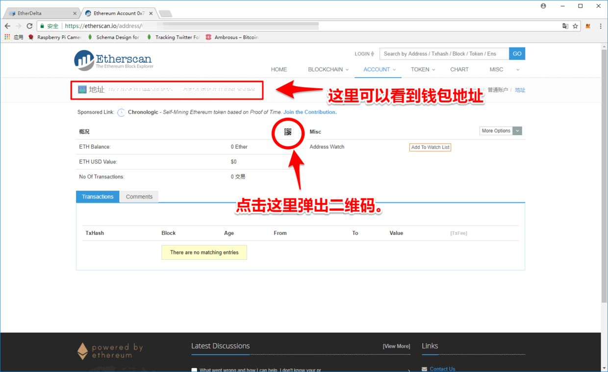
Task: Go to the HOME page
Action: tap(279, 70)
